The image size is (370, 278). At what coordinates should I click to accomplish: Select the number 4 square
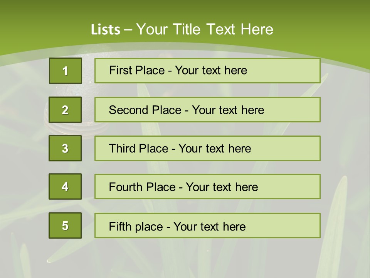pyautogui.click(x=65, y=186)
